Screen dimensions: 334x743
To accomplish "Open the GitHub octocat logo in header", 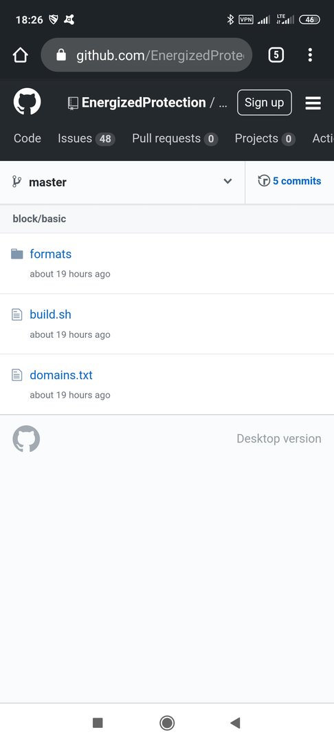I will [x=27, y=103].
